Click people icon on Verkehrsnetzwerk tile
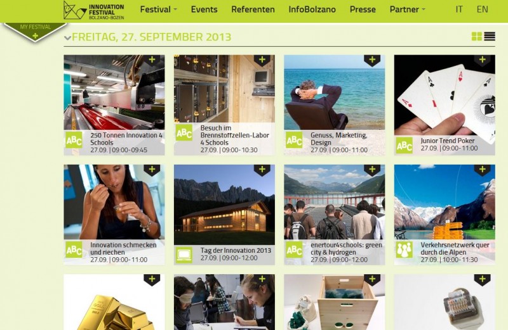 click(x=404, y=250)
